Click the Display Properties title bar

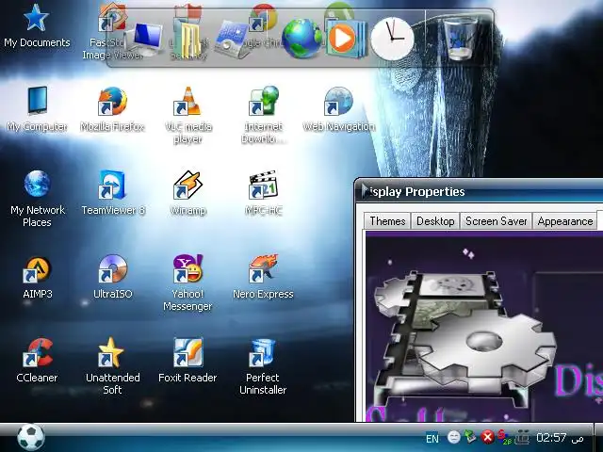click(x=479, y=191)
